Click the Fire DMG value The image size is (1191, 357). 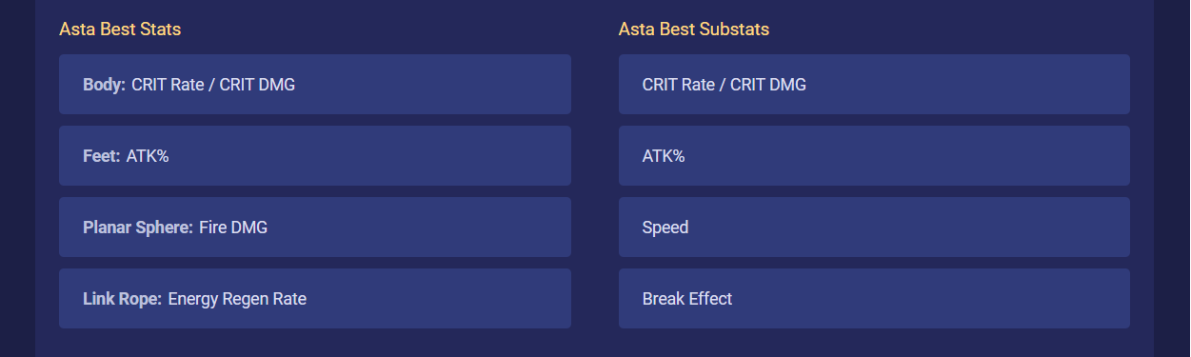(x=233, y=228)
